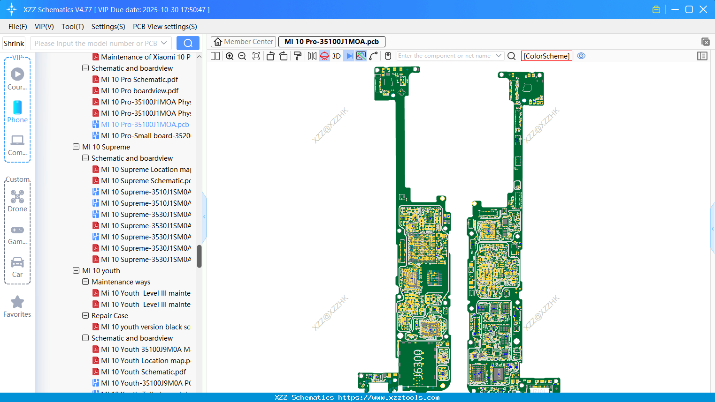715x402 pixels.
Task: Click the file tree vertical scrollbar thumb
Action: tap(199, 256)
